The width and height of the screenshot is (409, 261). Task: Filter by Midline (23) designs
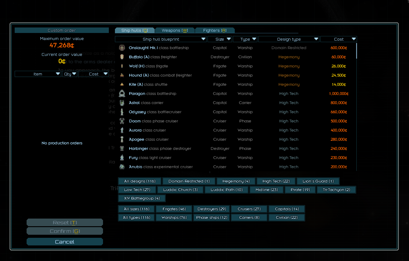tap(267, 190)
